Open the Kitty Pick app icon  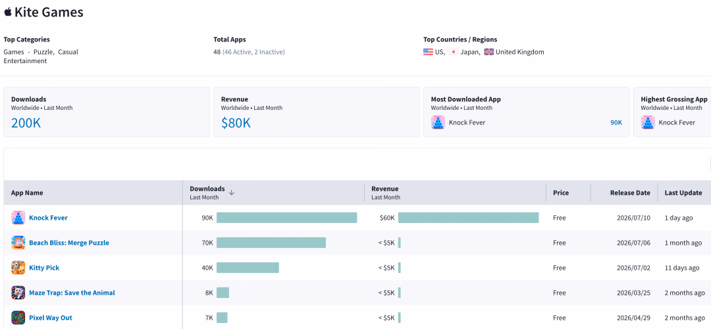coord(18,267)
